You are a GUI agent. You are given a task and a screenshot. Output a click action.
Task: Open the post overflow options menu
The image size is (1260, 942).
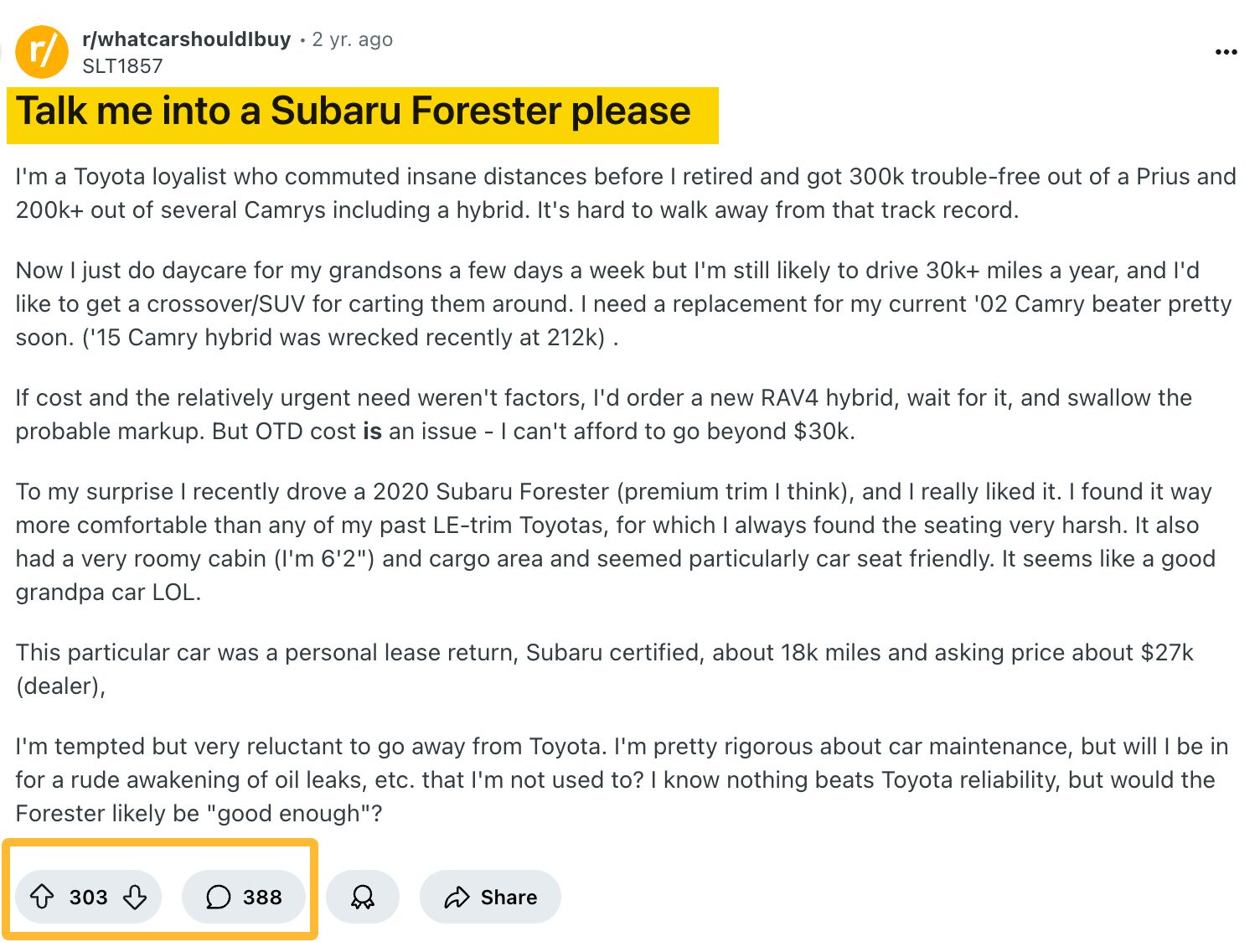click(x=1225, y=50)
